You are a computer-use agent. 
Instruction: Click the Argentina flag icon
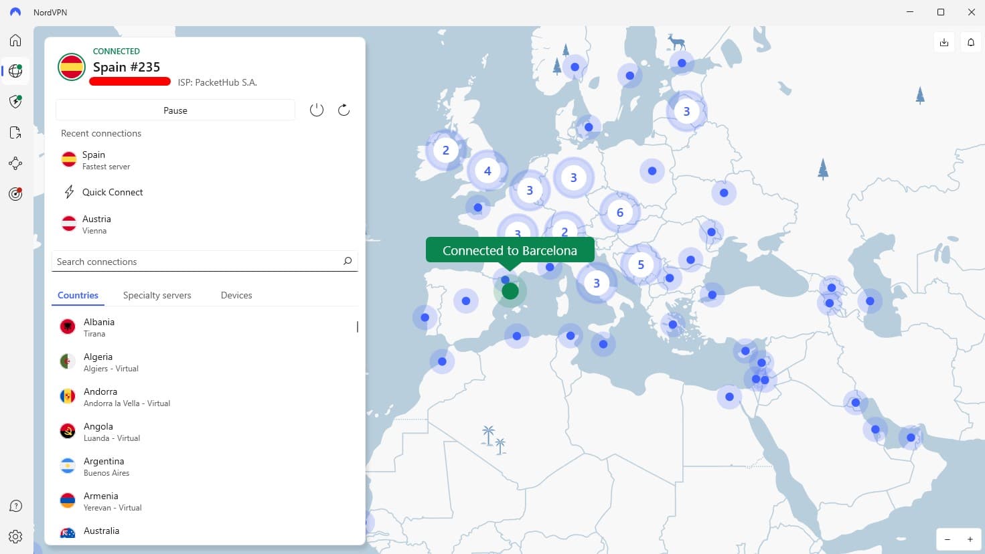pos(68,466)
